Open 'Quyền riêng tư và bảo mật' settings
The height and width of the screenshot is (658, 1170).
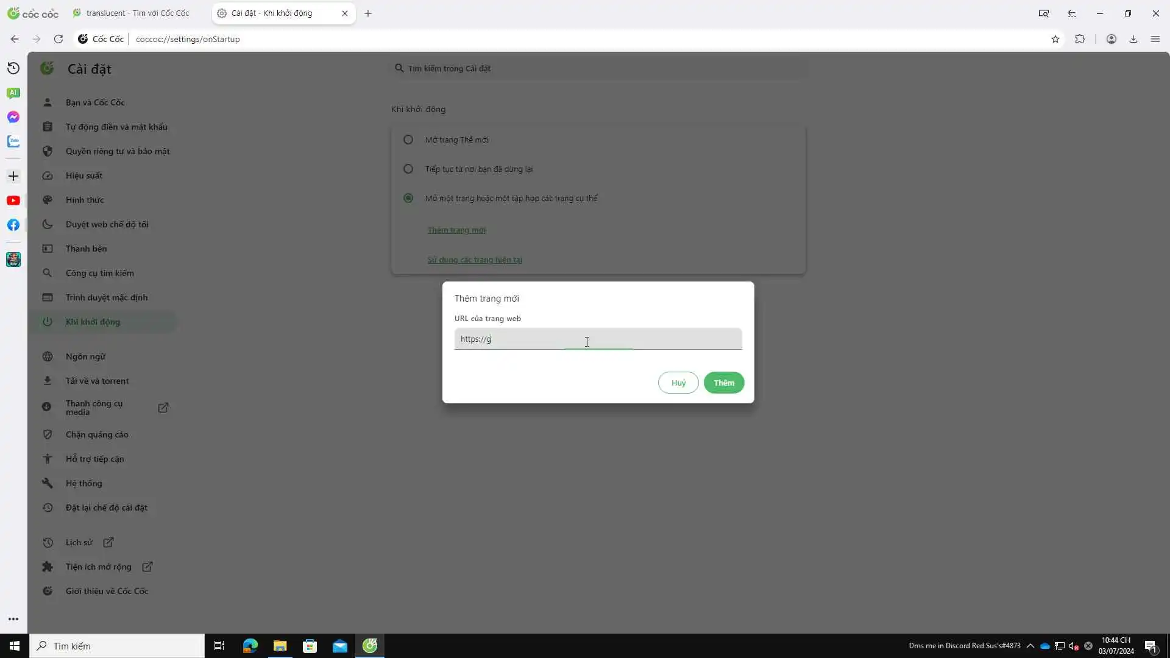coord(118,151)
